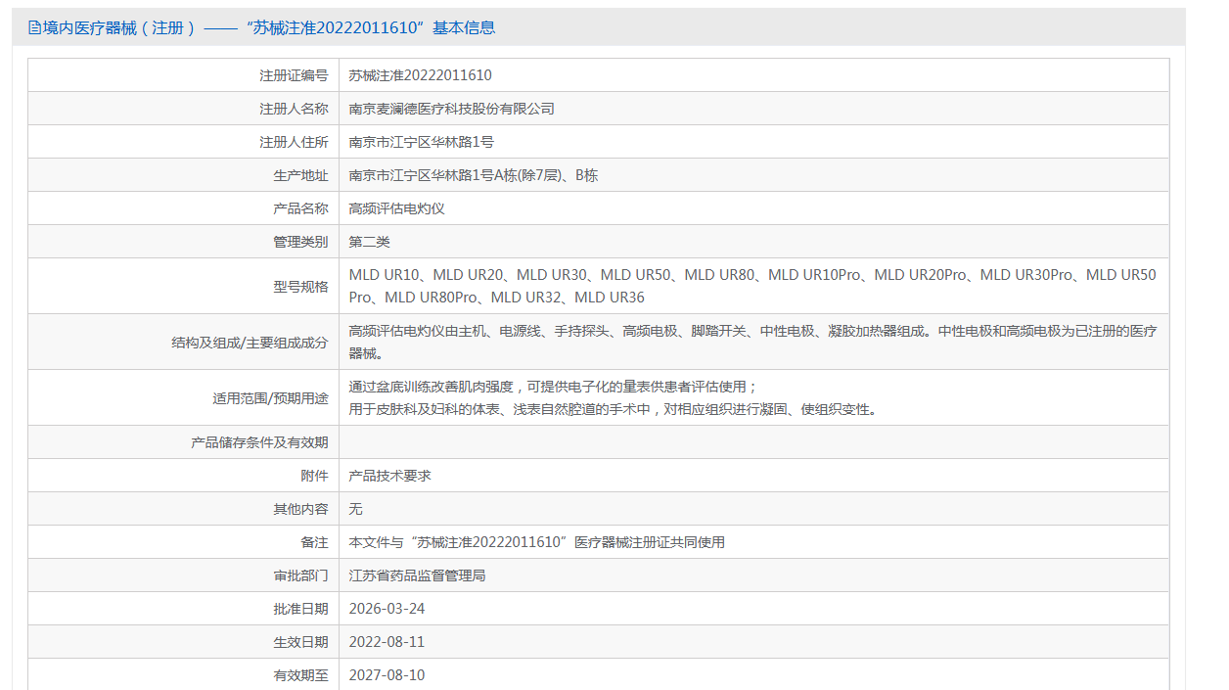Click the 生产地址 label

[x=300, y=175]
